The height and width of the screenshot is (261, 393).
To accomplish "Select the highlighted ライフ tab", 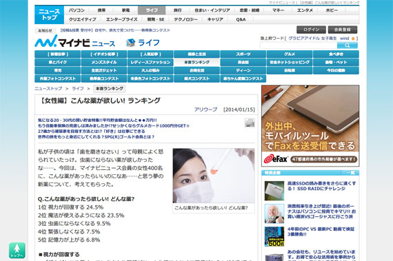I will pyautogui.click(x=152, y=10).
